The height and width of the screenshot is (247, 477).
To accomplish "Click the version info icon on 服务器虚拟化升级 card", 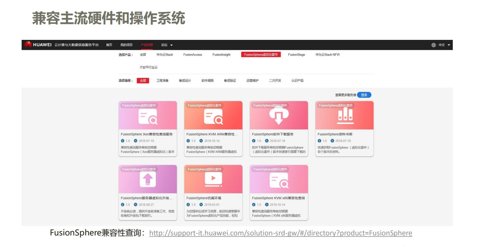I will point(122,205).
